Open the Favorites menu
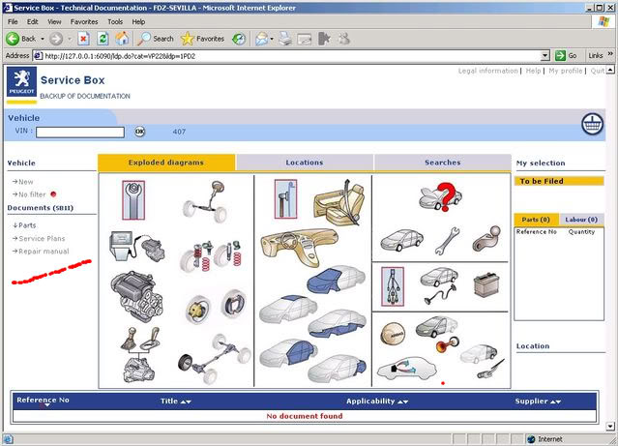The image size is (618, 446). pos(84,21)
